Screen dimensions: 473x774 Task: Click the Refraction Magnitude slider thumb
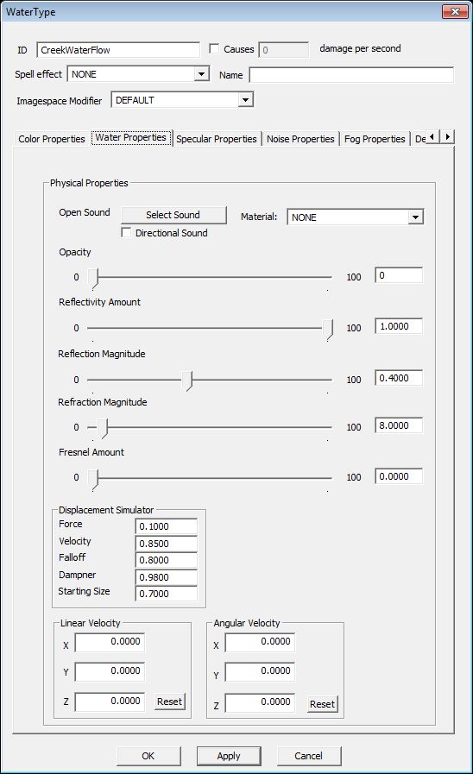pyautogui.click(x=102, y=428)
